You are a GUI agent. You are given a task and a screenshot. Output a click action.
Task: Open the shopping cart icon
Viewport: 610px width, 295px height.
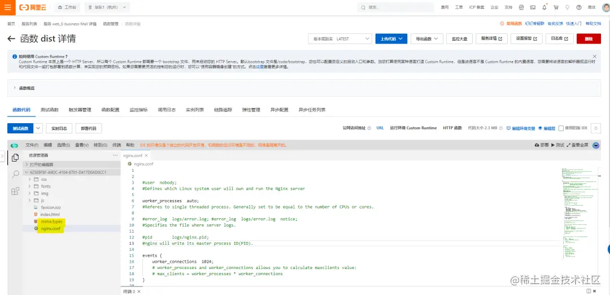coord(556,7)
